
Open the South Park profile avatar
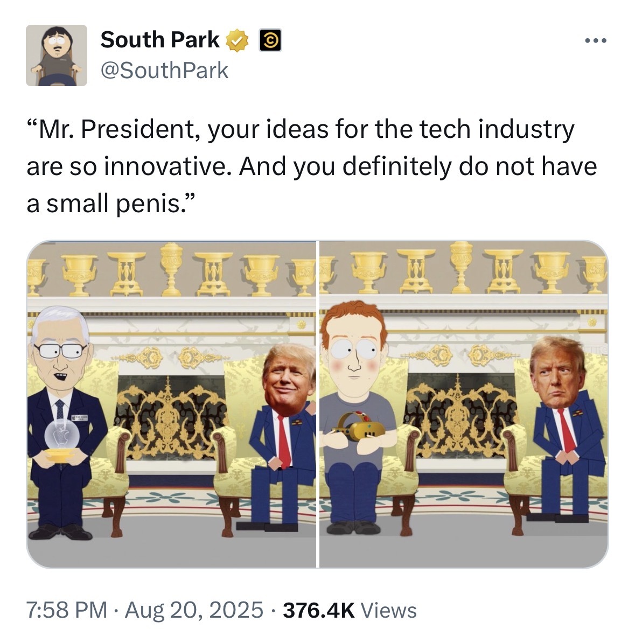(57, 55)
